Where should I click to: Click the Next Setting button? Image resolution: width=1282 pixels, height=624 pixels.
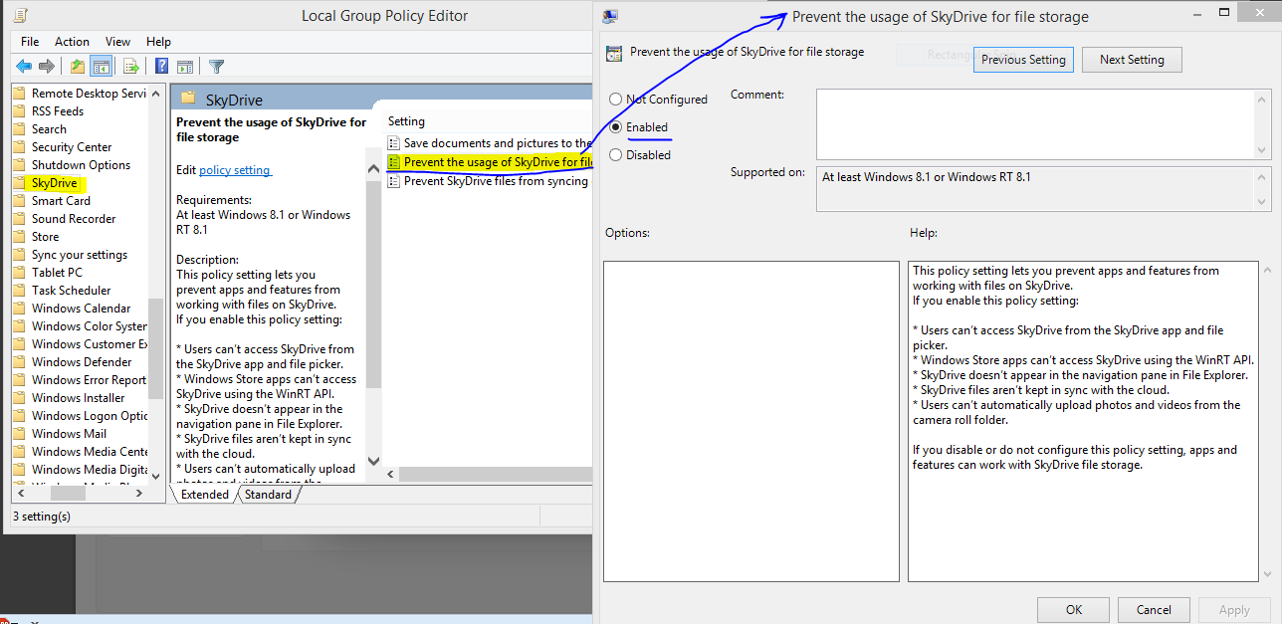pos(1132,60)
